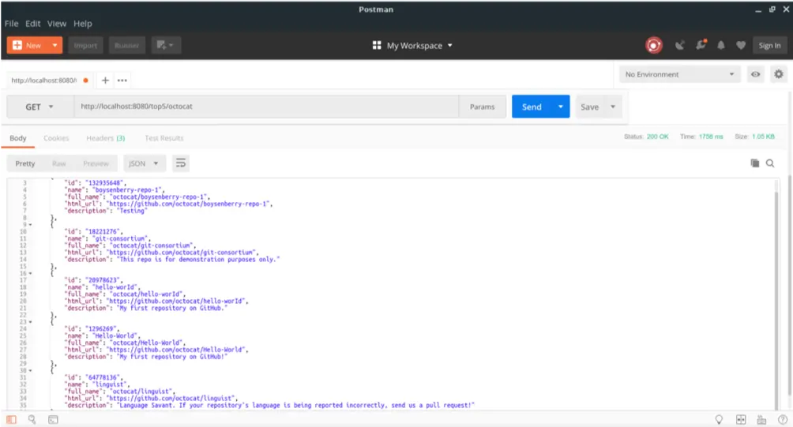The image size is (793, 427).
Task: Click the Params button
Action: click(x=482, y=107)
